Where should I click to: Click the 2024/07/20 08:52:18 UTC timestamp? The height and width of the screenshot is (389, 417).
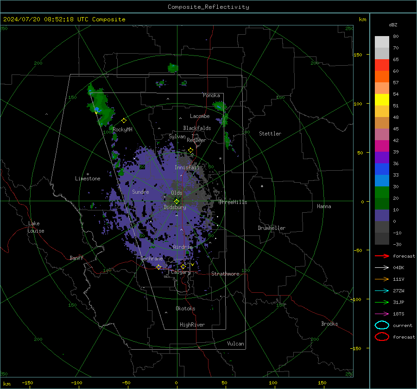point(45,19)
